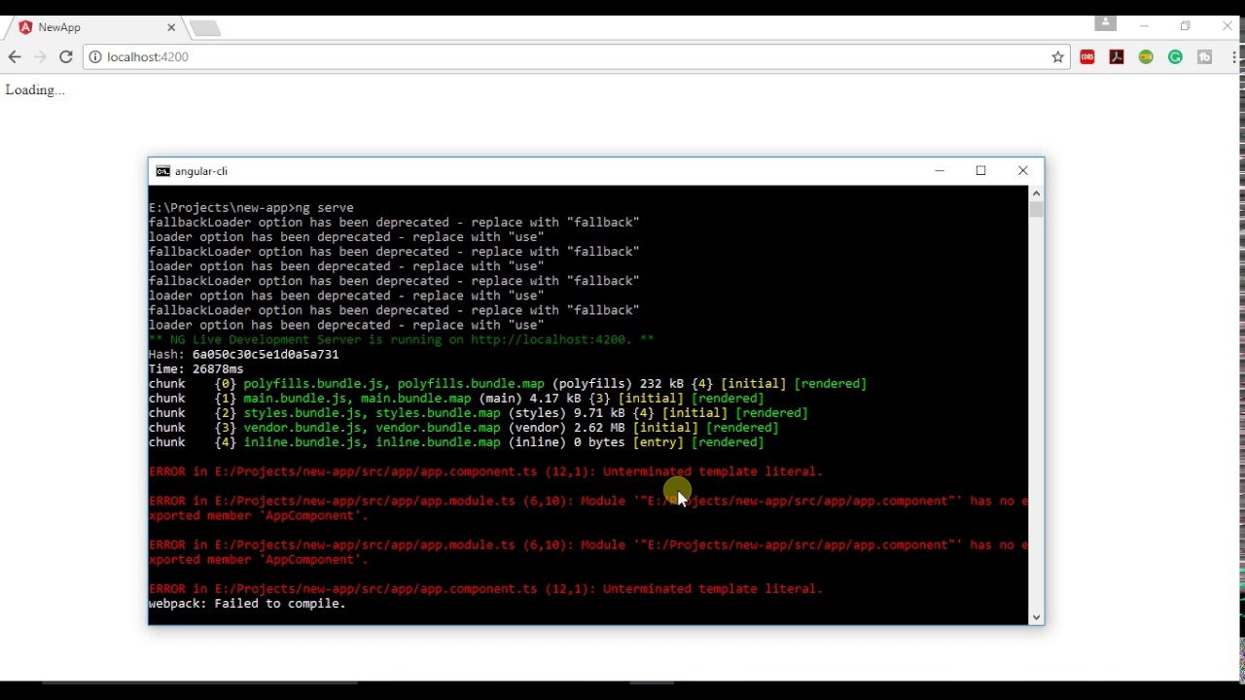The image size is (1245, 700).
Task: Click the Hash value line
Action: (243, 355)
